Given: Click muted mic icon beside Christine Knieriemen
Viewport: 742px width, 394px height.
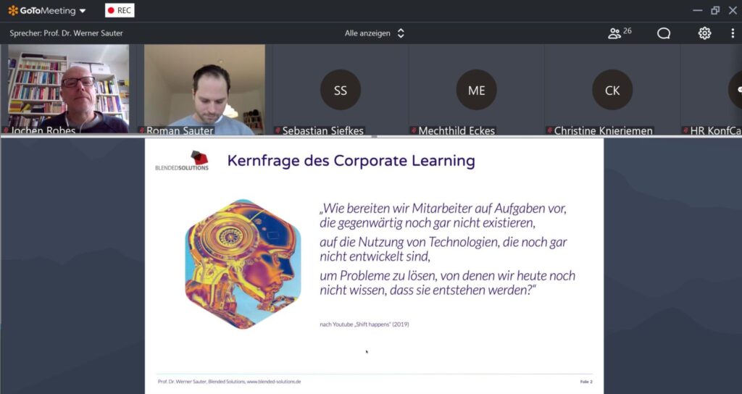Looking at the screenshot, I should tap(549, 130).
